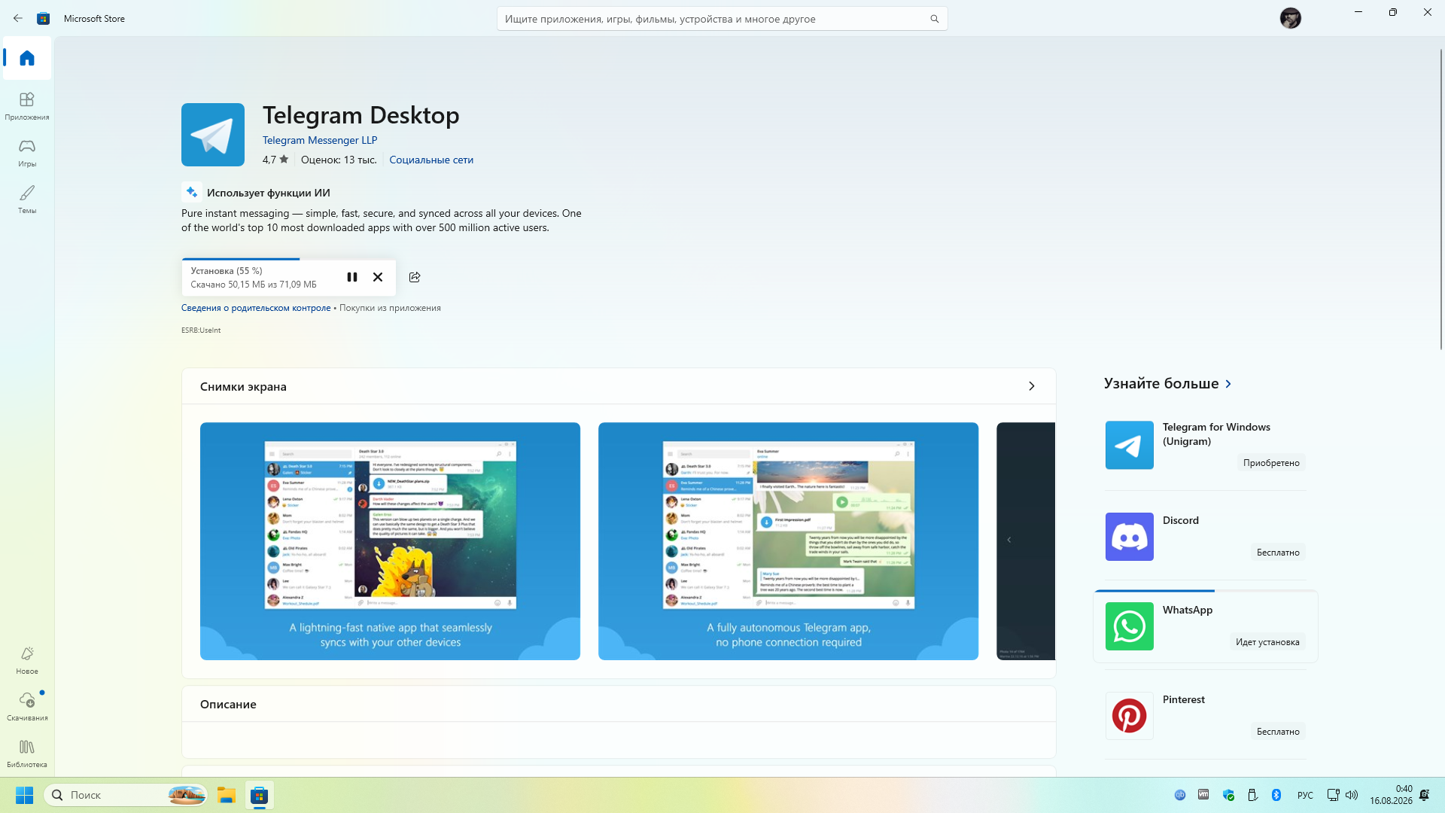Click the search magnifier icon
1445x813 pixels.
click(x=935, y=19)
